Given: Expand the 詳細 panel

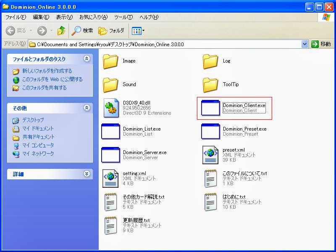Looking at the screenshot, I should click(x=87, y=173).
